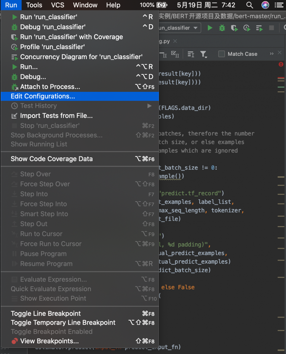
Task: Enable the Match Case checkbox
Action: pyautogui.click(x=222, y=54)
